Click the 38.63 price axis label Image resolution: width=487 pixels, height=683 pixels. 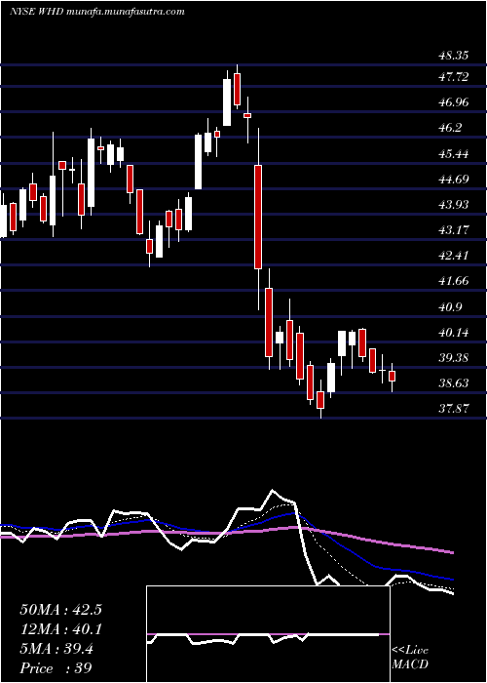pyautogui.click(x=454, y=383)
